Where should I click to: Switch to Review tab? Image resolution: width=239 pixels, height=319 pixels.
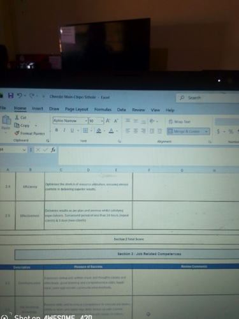point(138,110)
